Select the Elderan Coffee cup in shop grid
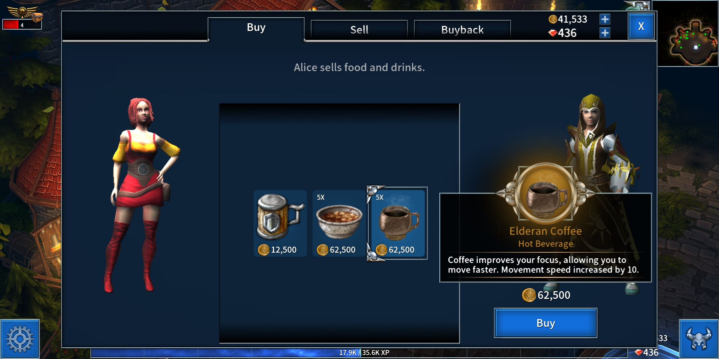The width and height of the screenshot is (719, 359). click(x=398, y=223)
